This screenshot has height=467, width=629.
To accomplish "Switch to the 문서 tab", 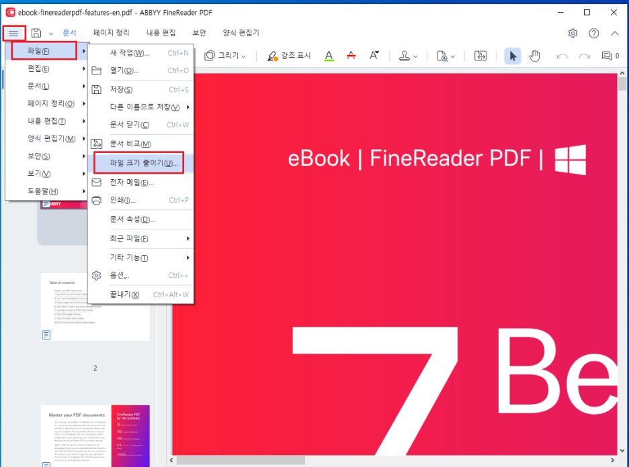I will [x=69, y=33].
